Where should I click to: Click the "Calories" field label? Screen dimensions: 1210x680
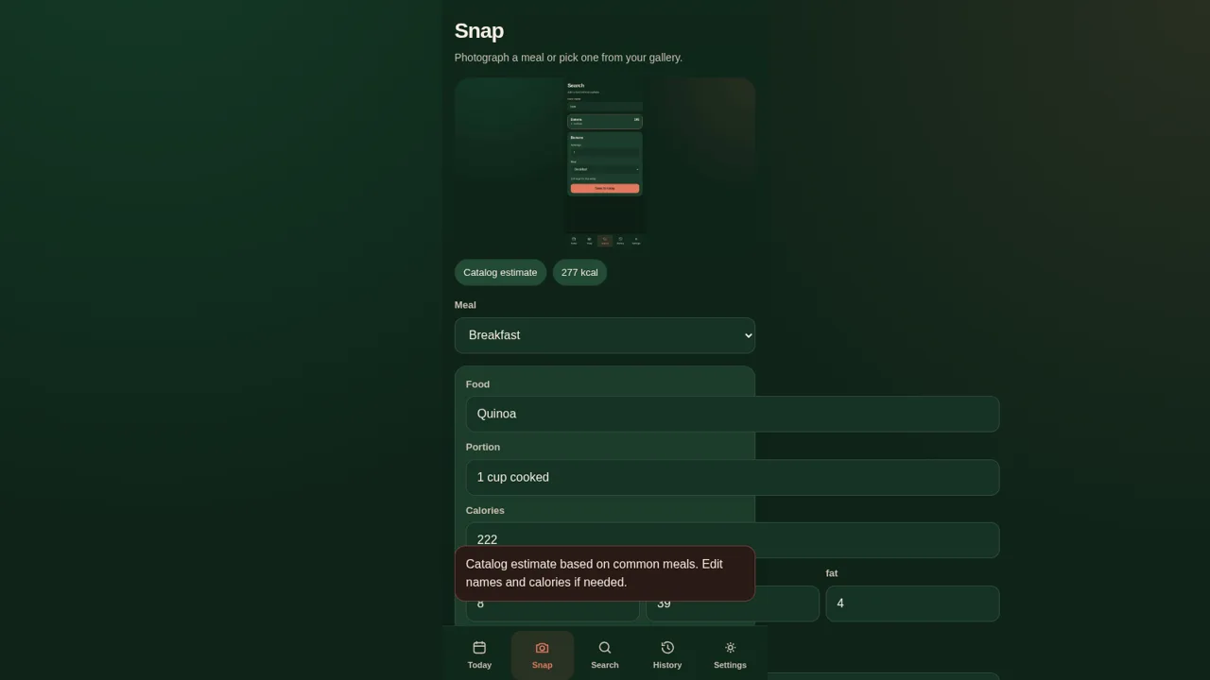[x=485, y=510]
